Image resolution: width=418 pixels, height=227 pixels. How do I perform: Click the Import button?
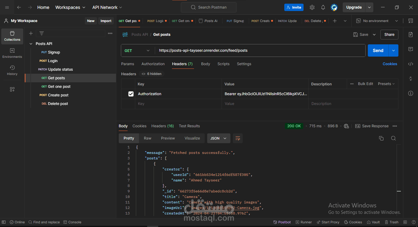tap(106, 21)
